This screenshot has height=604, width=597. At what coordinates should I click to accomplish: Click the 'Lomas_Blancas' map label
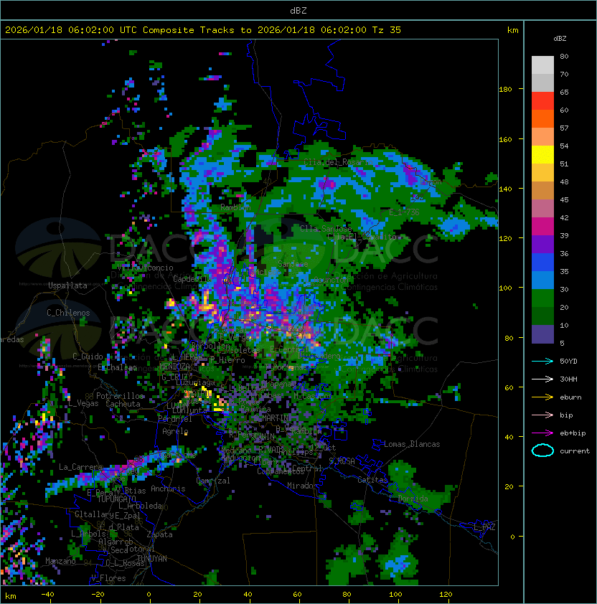click(x=412, y=444)
